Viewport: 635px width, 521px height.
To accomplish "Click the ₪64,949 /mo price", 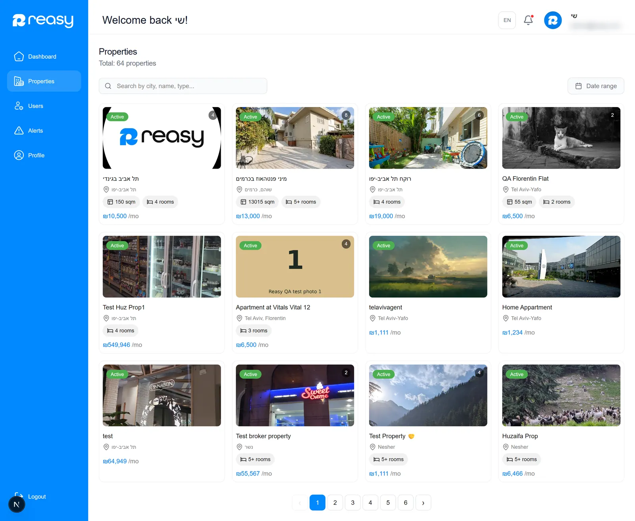I will 121,461.
